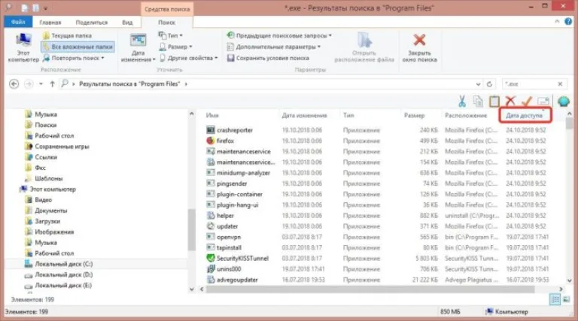Click the red X delete icon
Image resolution: width=578 pixels, height=321 pixels.
point(510,101)
